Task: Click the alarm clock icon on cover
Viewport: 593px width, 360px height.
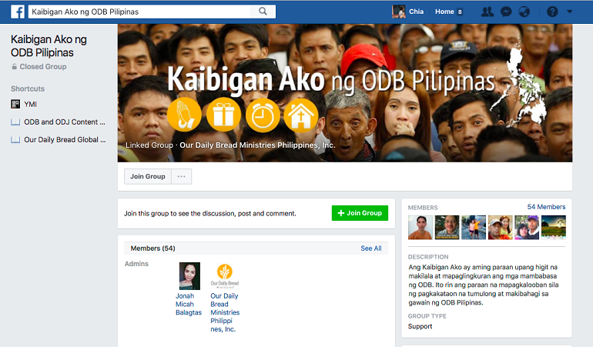Action: [x=263, y=115]
